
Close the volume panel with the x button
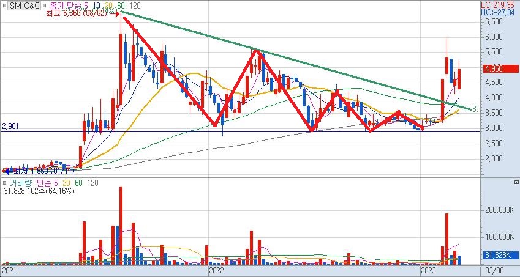tap(516, 182)
